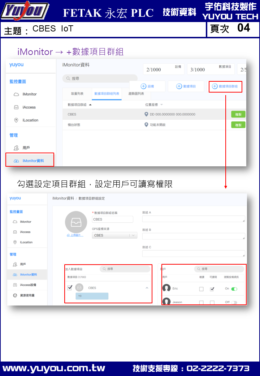Focus the 敘述 A text area

pos(194,219)
